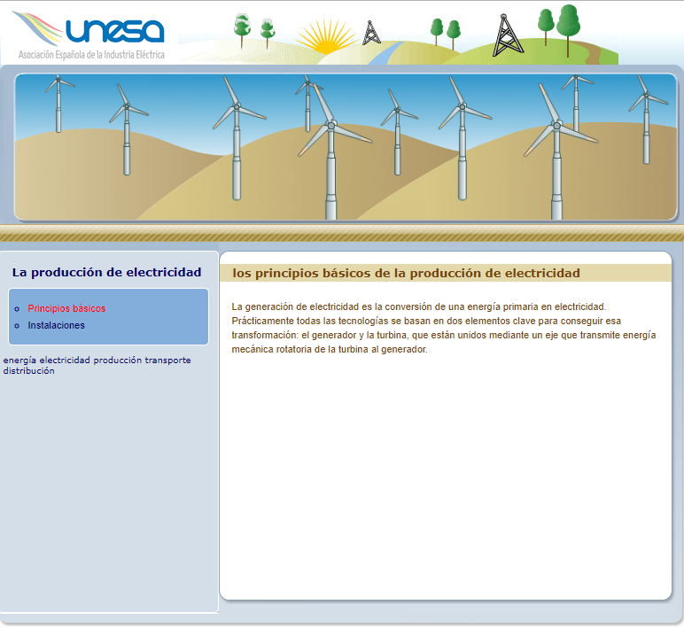Click the gold striped divider bar

click(342, 234)
